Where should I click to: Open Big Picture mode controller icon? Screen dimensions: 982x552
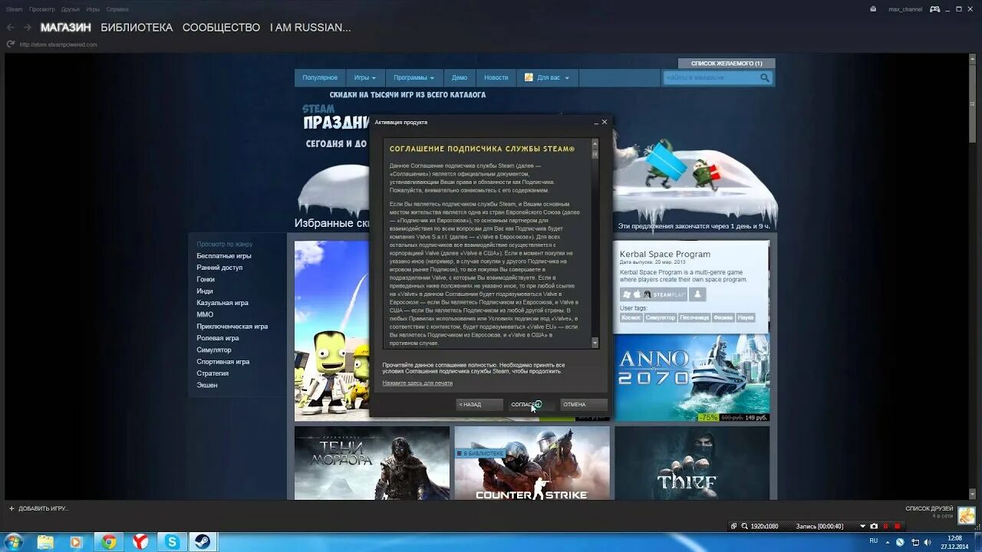click(935, 9)
